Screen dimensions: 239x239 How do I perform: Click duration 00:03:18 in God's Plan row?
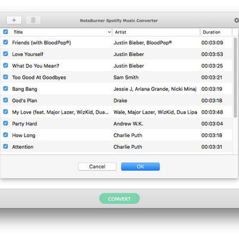point(212,100)
